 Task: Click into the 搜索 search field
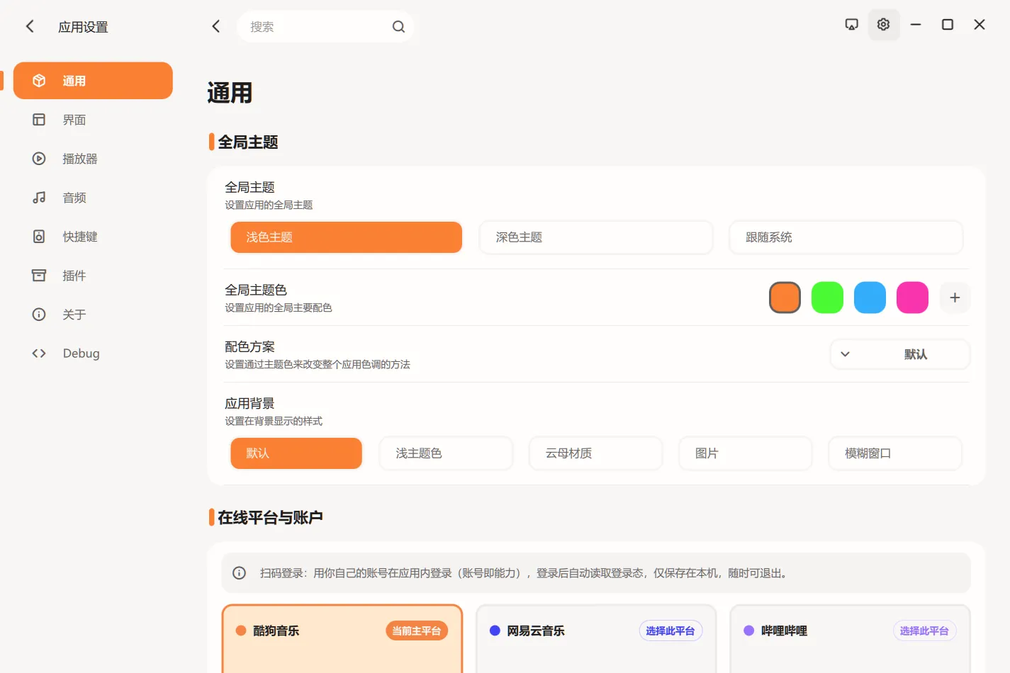coord(325,26)
